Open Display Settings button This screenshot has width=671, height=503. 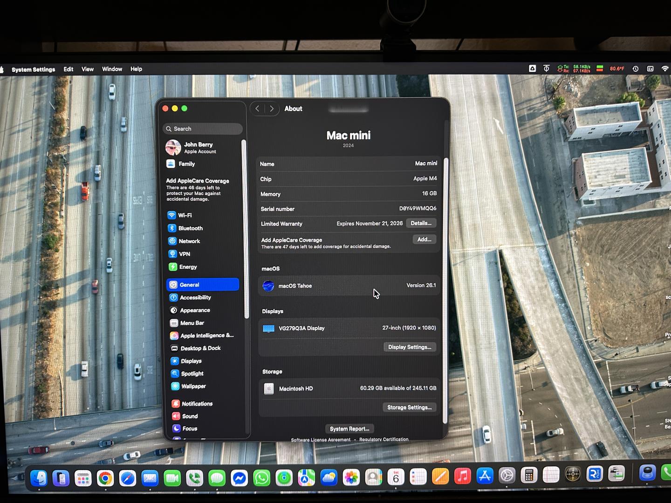coord(409,347)
